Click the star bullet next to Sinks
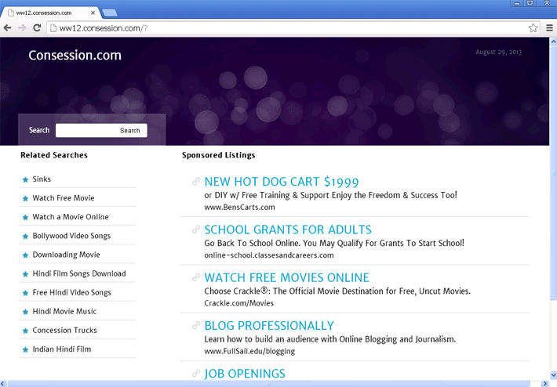The width and height of the screenshot is (557, 387). (x=25, y=179)
